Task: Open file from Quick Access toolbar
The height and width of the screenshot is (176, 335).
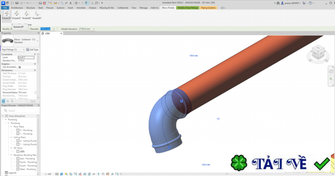Action: 13,3
